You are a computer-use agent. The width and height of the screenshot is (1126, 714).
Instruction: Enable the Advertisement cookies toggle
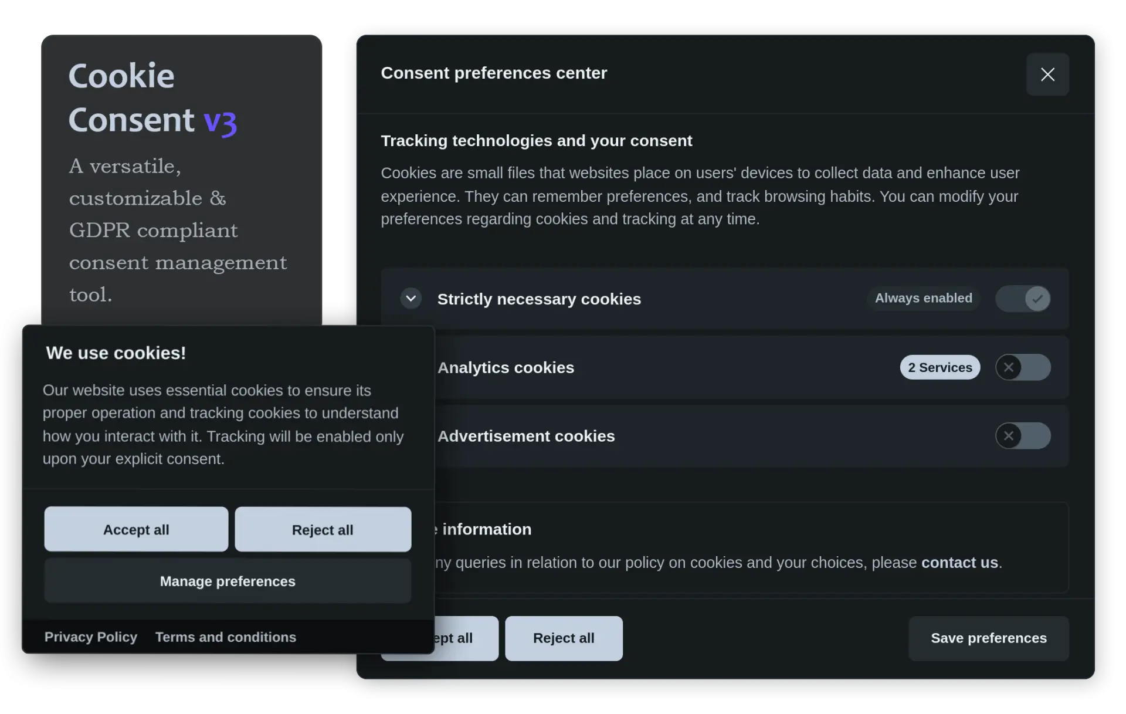[1023, 436]
